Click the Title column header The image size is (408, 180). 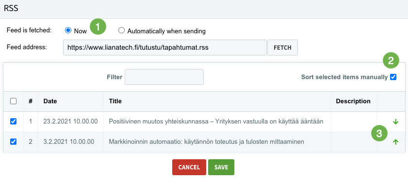click(115, 101)
